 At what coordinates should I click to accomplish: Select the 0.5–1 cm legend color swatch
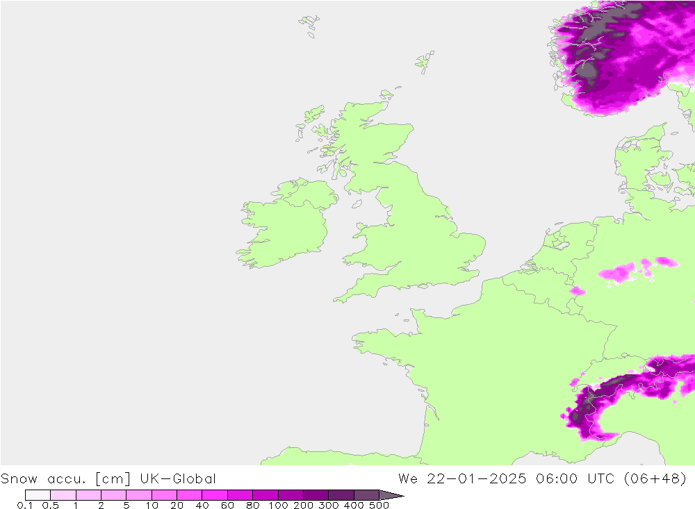(63, 495)
